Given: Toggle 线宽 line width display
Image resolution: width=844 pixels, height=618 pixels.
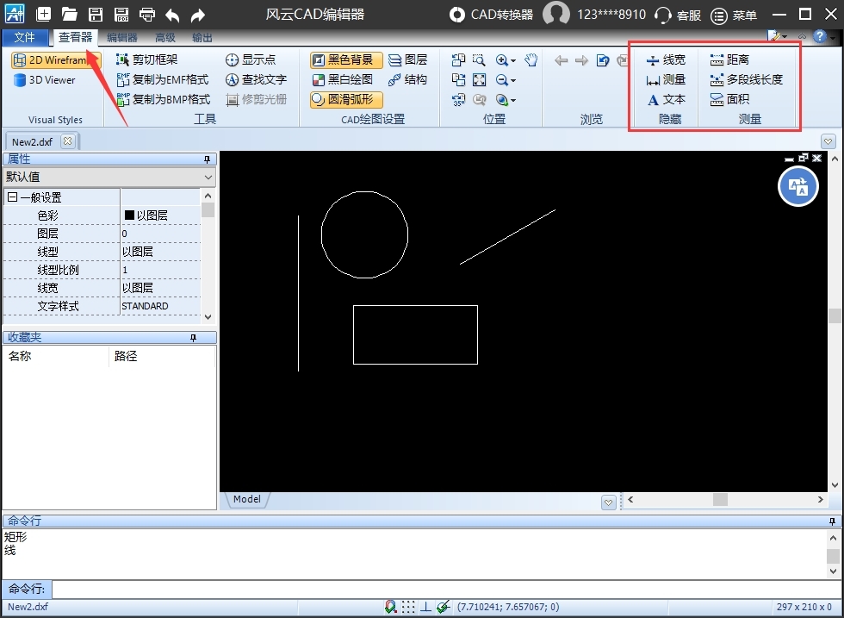Looking at the screenshot, I should tap(666, 59).
